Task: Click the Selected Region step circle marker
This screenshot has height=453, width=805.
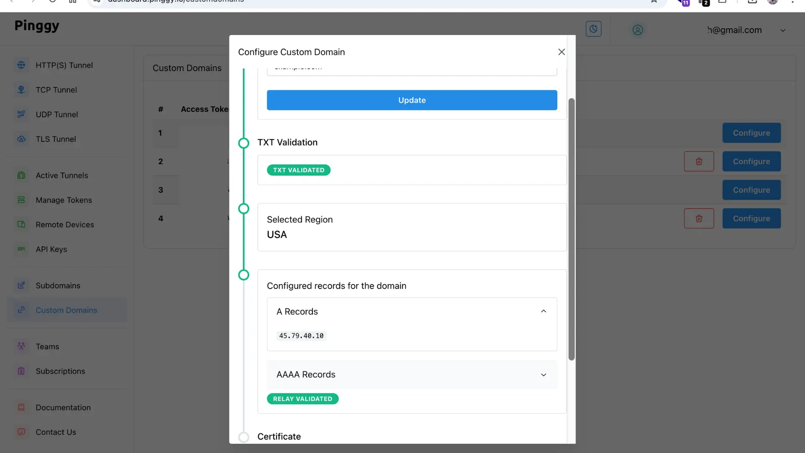Action: pos(244,208)
